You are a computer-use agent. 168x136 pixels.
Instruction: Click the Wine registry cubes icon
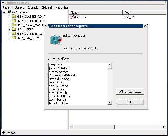pyautogui.click(x=56, y=40)
